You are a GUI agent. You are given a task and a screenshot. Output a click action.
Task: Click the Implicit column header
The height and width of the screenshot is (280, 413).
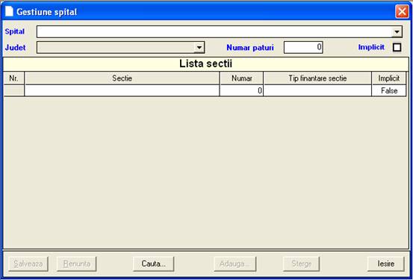389,78
